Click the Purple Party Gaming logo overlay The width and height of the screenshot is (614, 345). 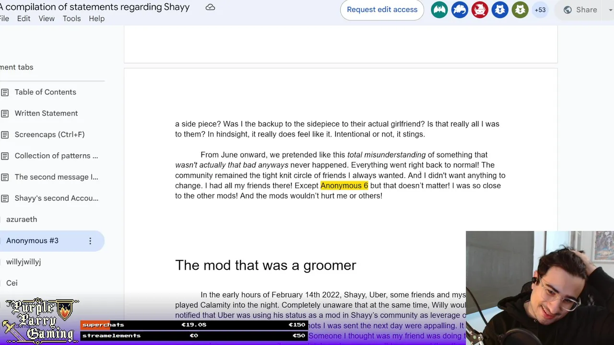(40, 320)
